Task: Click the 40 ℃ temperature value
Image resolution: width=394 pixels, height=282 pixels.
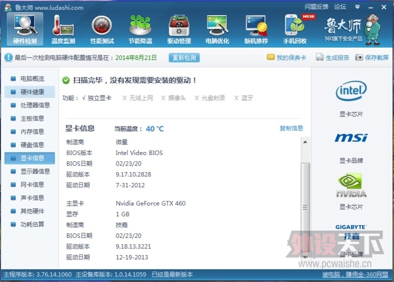Action: [155, 129]
